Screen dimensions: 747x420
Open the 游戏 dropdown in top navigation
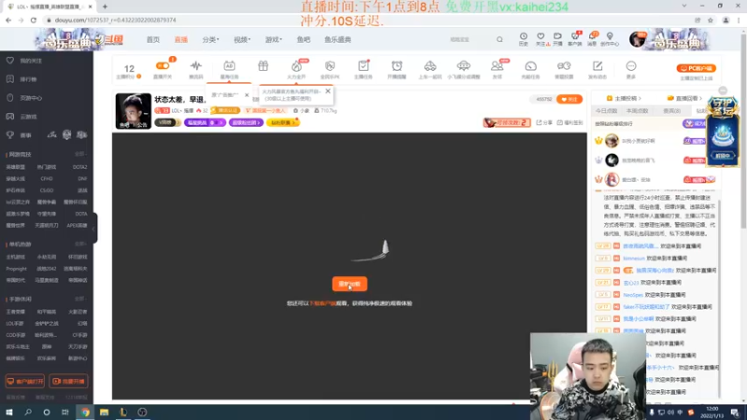coord(274,39)
